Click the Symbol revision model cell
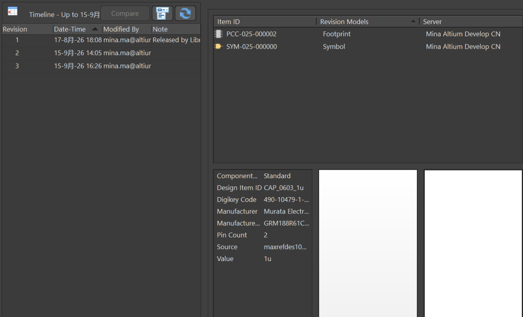This screenshot has height=317, width=523. click(x=334, y=47)
